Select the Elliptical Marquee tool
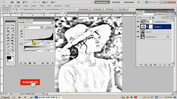The width and height of the screenshot is (177, 99). [8, 25]
